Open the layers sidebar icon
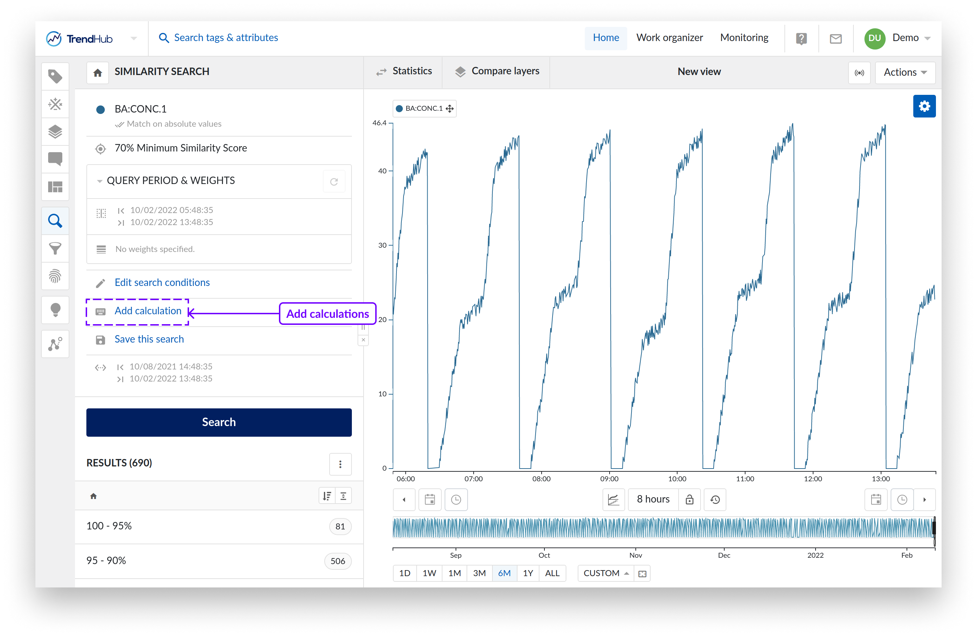This screenshot has height=637, width=977. [x=55, y=132]
